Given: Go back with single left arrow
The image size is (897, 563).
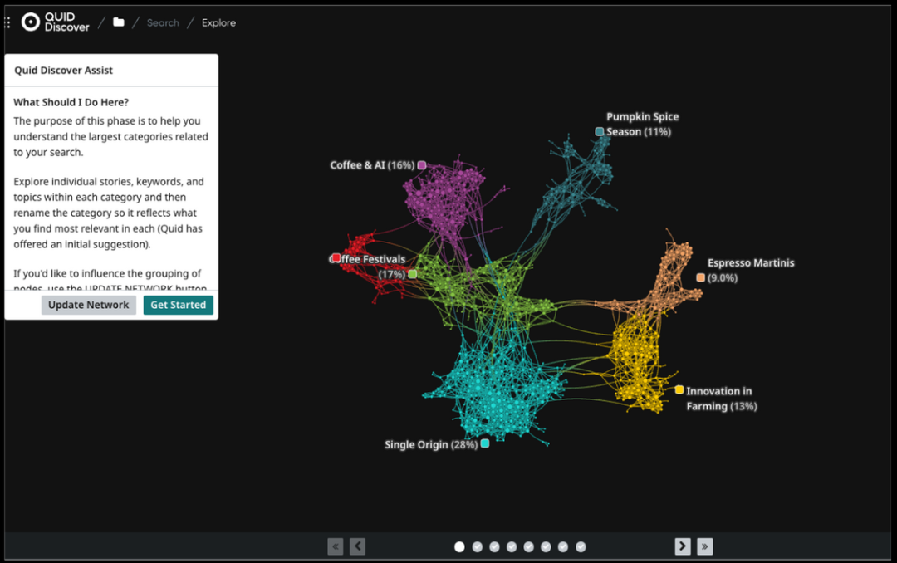Looking at the screenshot, I should 358,546.
